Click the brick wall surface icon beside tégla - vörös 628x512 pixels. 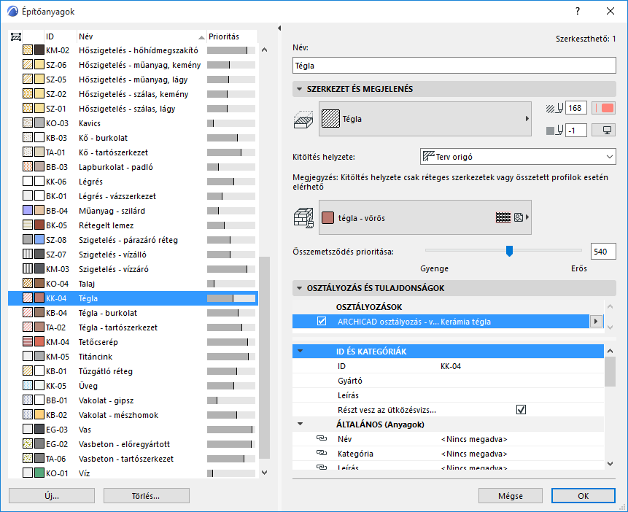pos(303,218)
